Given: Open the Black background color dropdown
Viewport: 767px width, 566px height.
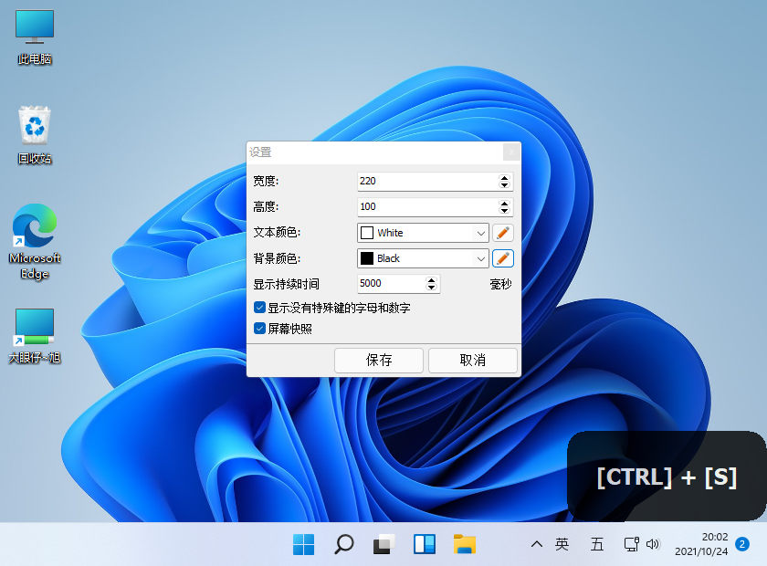Looking at the screenshot, I should pos(480,258).
